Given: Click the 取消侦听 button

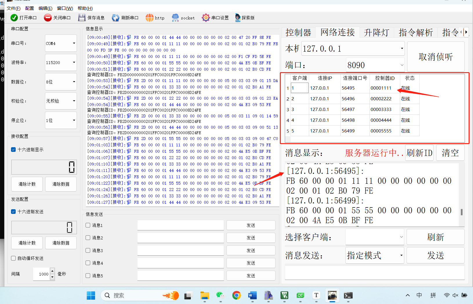Looking at the screenshot, I should point(436,57).
